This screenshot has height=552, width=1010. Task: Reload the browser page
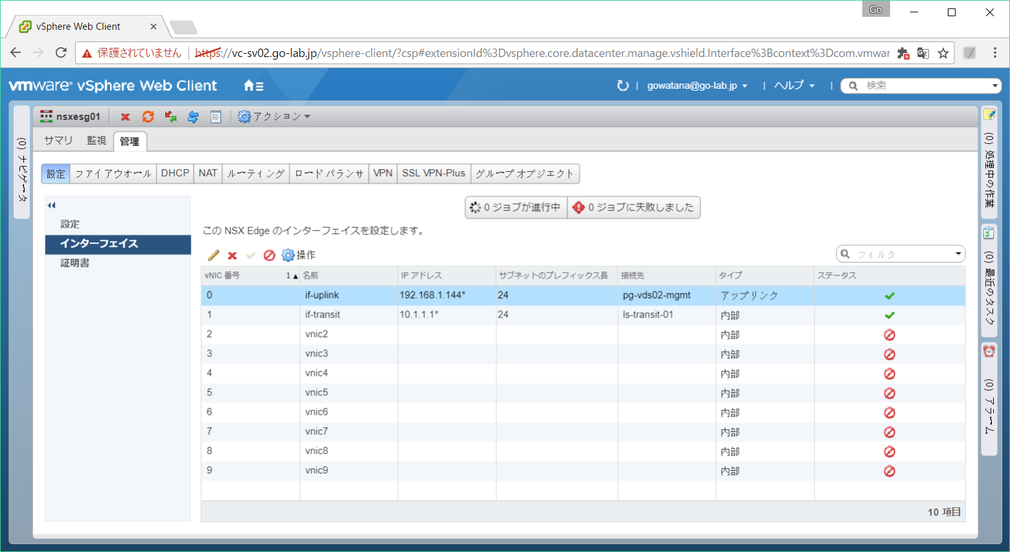(61, 52)
